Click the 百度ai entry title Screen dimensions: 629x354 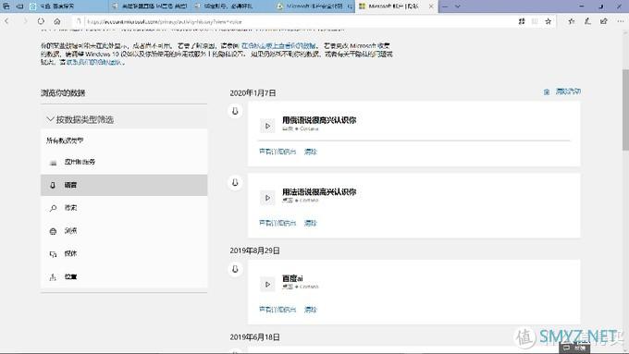[x=292, y=278]
